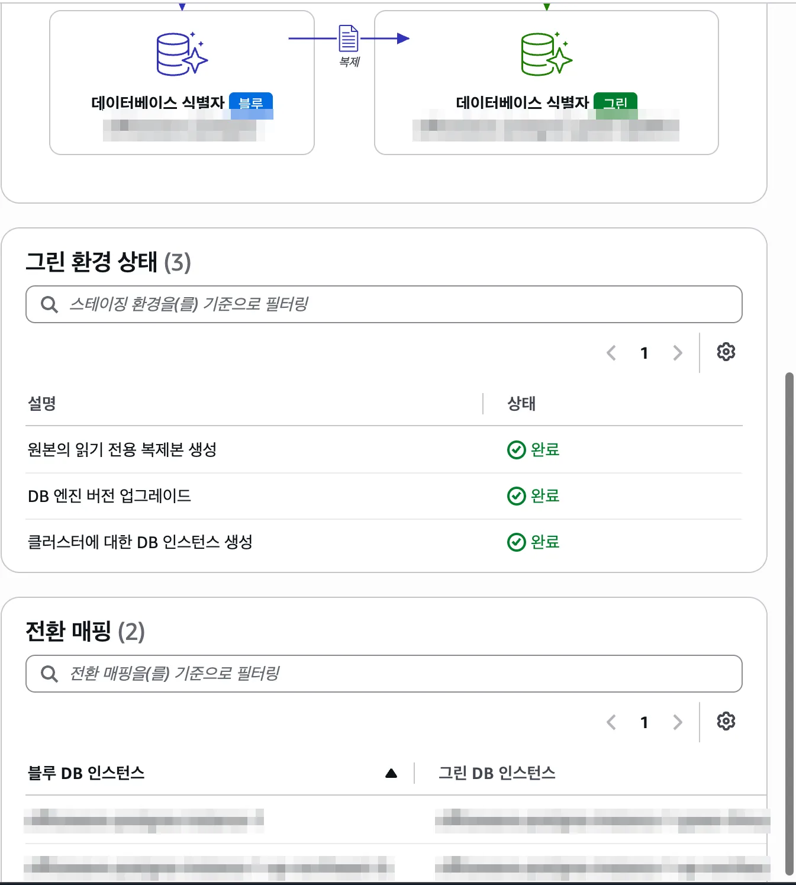Focus the switchover mapping filter field
This screenshot has width=796, height=885.
tap(384, 674)
